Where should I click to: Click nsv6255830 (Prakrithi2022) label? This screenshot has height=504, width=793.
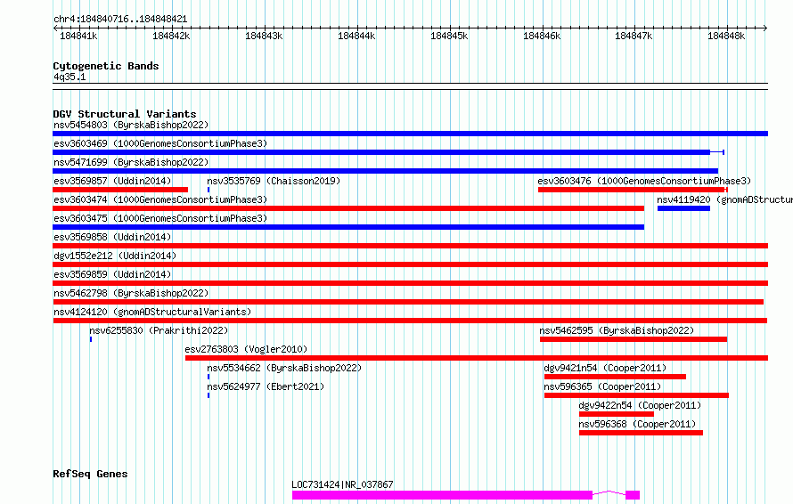(159, 330)
